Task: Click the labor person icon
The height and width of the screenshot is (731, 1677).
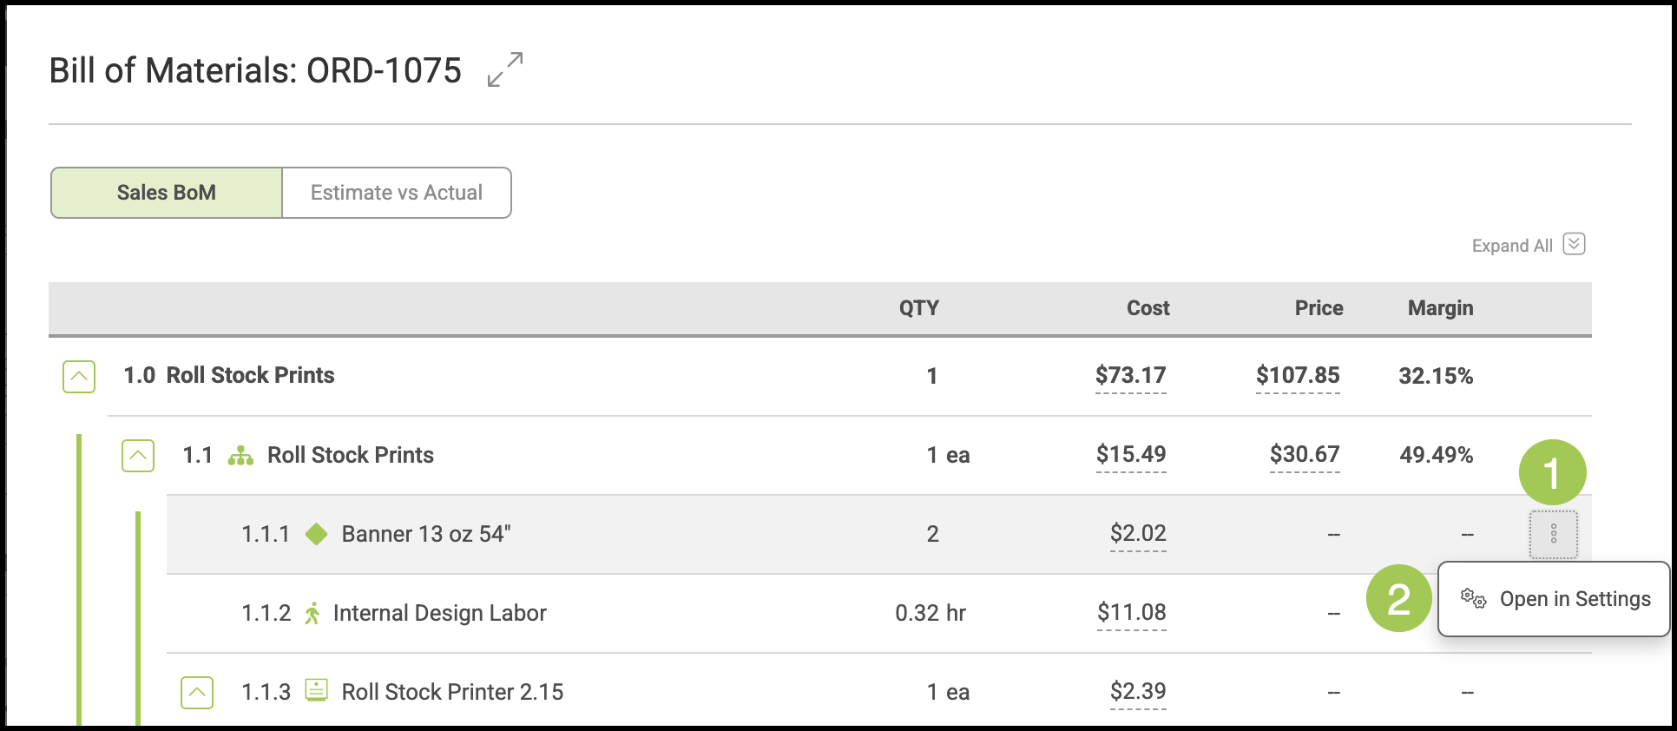Action: (x=312, y=614)
